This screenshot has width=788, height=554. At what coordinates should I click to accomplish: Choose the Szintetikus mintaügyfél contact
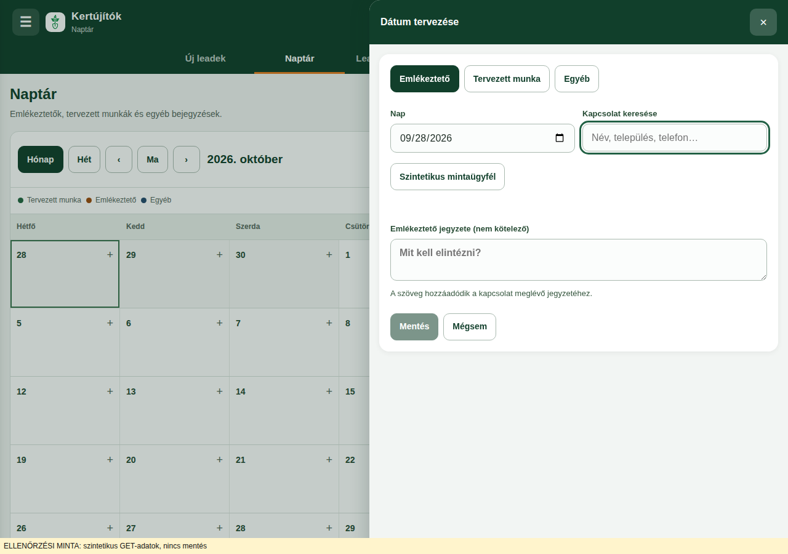[448, 177]
